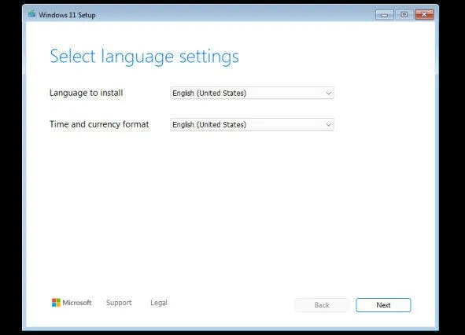Open the Language to install dropdown

pos(252,93)
